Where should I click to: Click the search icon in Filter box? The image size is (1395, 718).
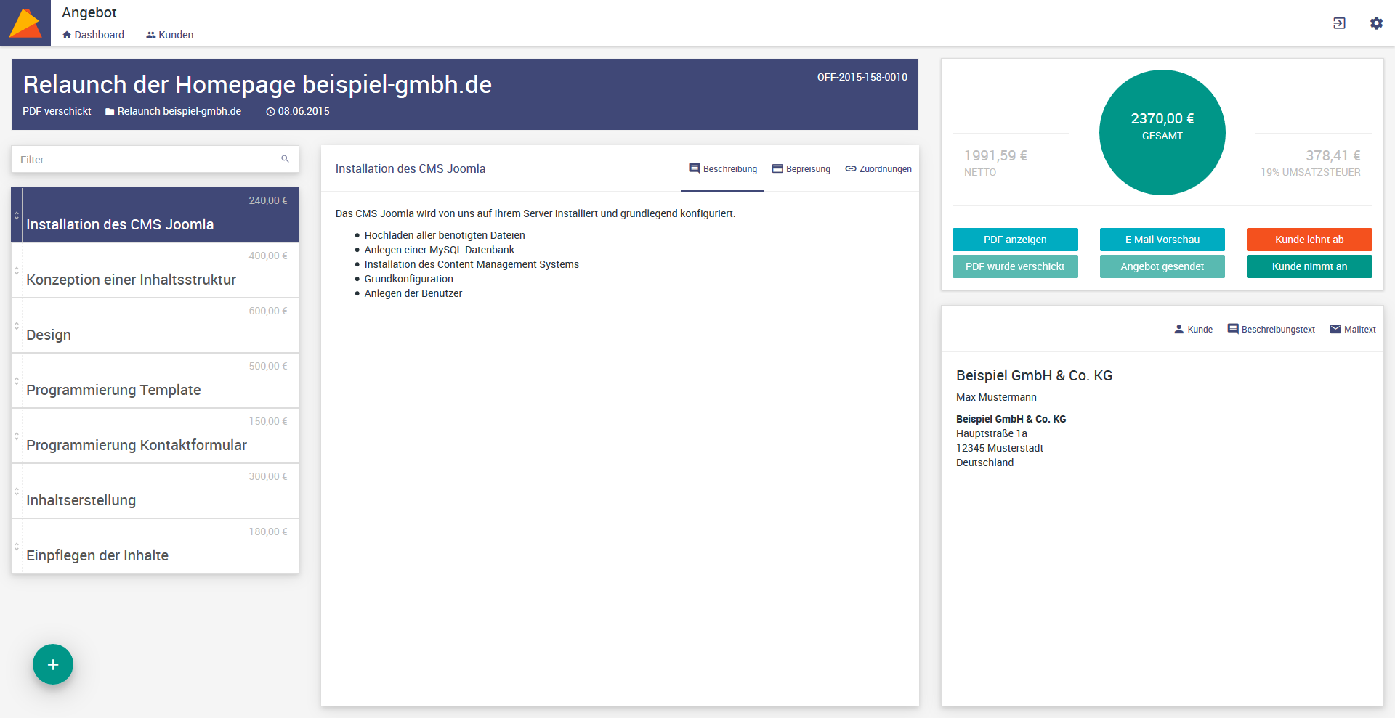pos(285,159)
